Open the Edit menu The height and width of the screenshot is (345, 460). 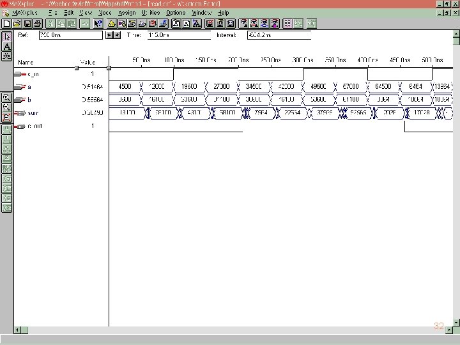coord(68,13)
